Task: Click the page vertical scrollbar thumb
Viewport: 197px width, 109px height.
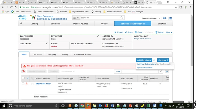Action: click(x=192, y=42)
